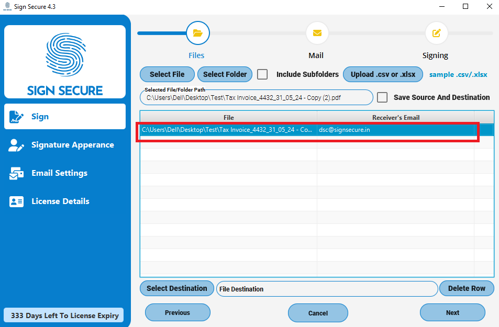Screen dimensions: 499x327
Task: Click 333 Days Left To License Expiry
Action: click(64, 315)
